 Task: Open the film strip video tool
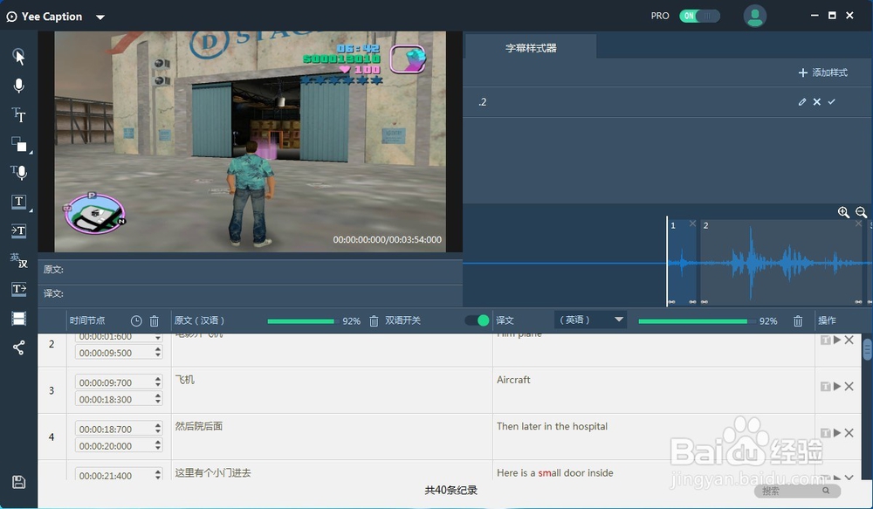coord(19,319)
